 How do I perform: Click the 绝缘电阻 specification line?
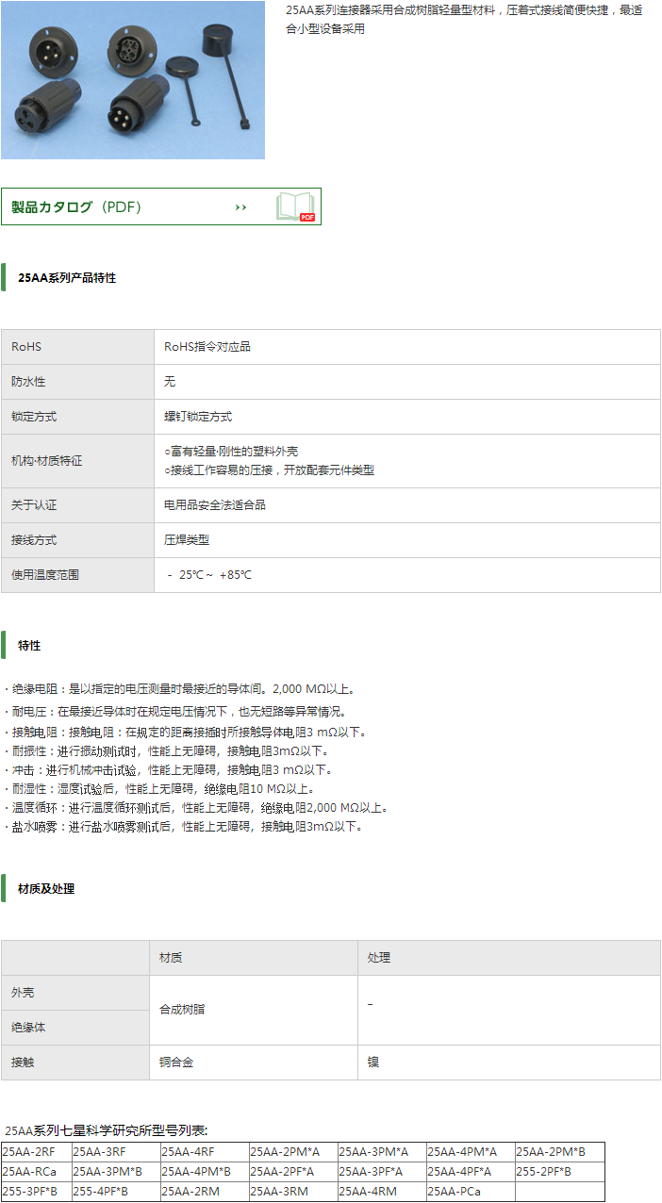[180, 689]
